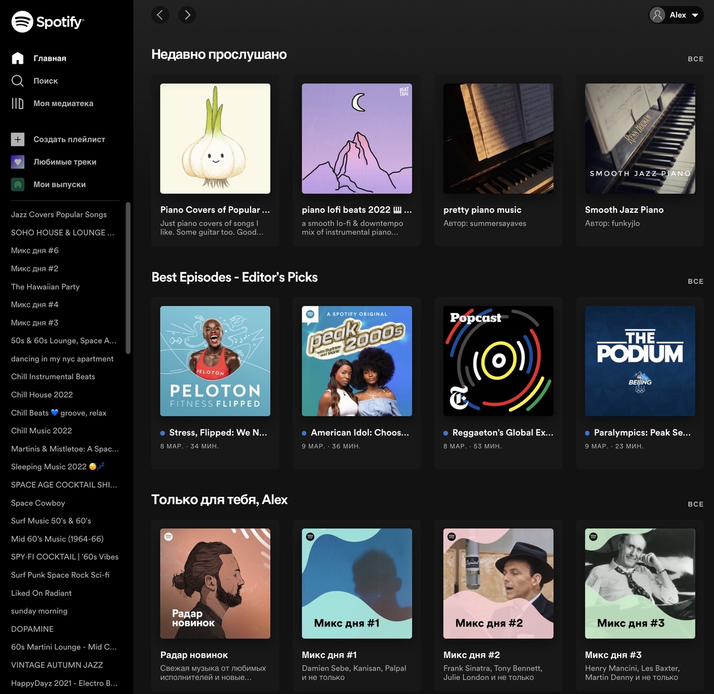Open sidebar playlist Микс дня #4

35,304
